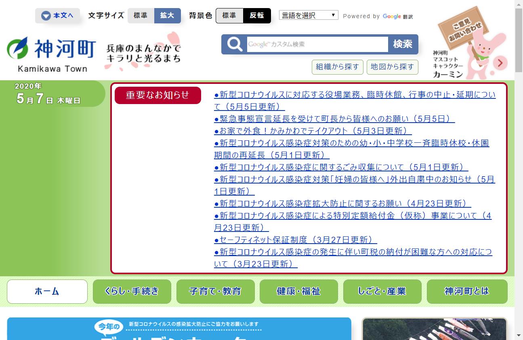The height and width of the screenshot is (340, 523).
Task: Set text size to 標準
Action: point(141,16)
